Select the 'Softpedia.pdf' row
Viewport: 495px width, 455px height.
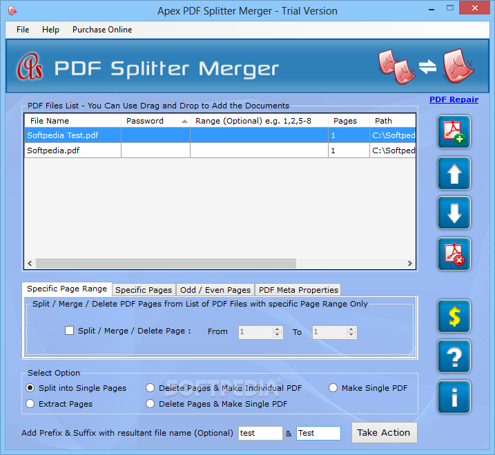(220, 151)
